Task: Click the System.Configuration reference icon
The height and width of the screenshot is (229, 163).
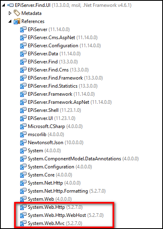Action: (x=23, y=167)
